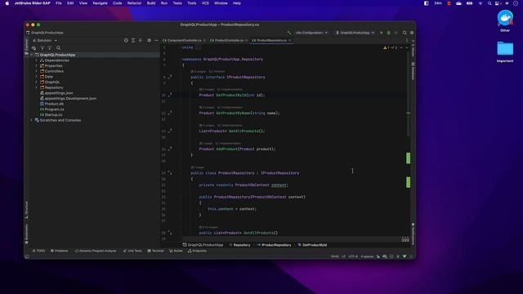Toggle Notifications tool window on right stripe
This screenshot has height=294, width=523.
413,234
